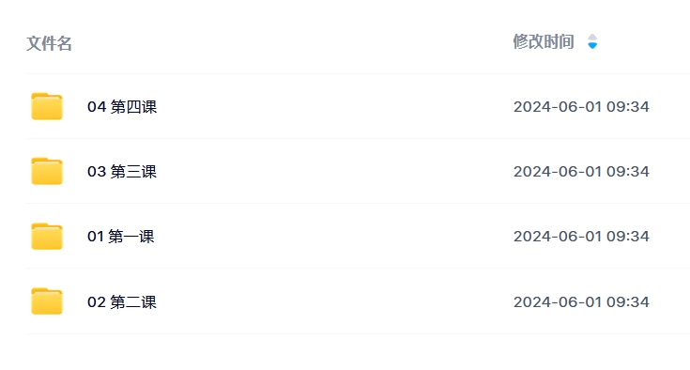Open the 02 第二课 folder icon
Image resolution: width=690 pixels, height=370 pixels.
coord(47,301)
